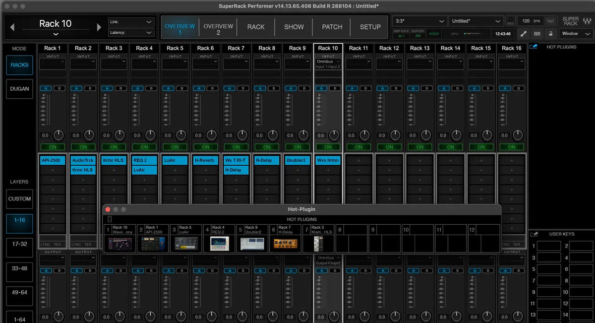Switch to the PATCH tab
595x323 pixels.
331,27
